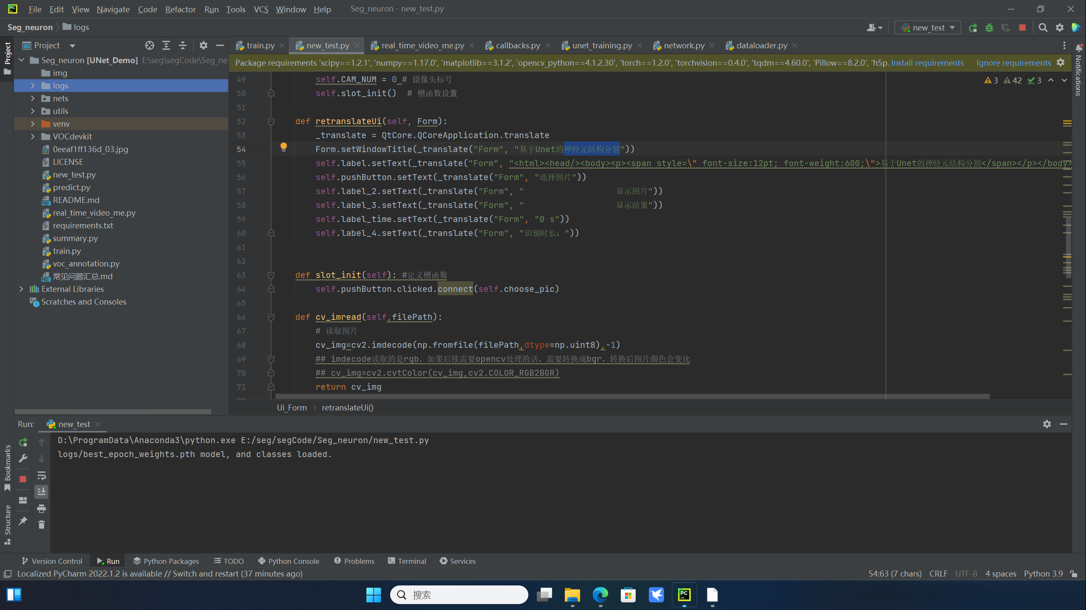Click the trash Clear All icon in Run panel
This screenshot has height=610, width=1086.
41,525
